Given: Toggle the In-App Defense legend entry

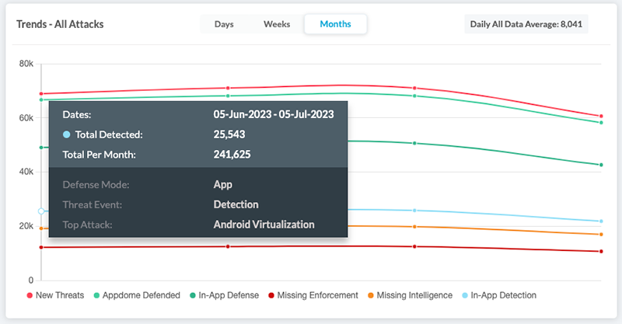Looking at the screenshot, I should (225, 295).
